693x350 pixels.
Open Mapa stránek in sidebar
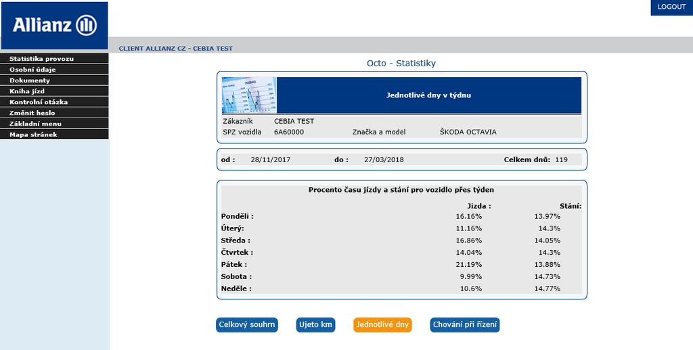click(x=54, y=134)
